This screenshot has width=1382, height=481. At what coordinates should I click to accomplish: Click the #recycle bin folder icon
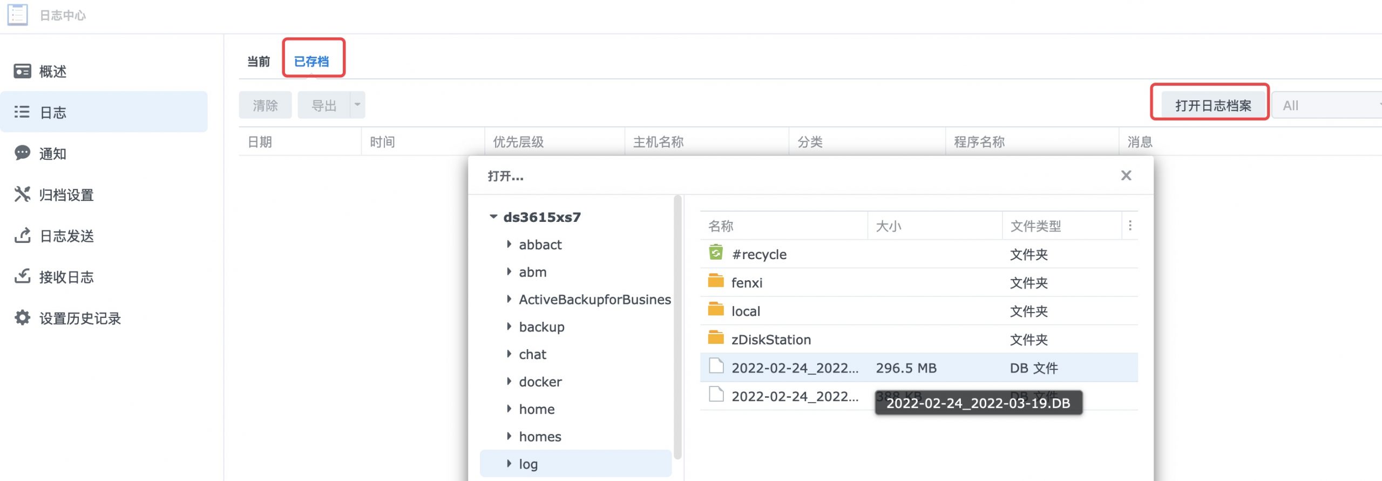point(716,252)
